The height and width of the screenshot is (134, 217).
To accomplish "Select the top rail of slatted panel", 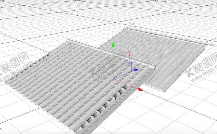I will (x=170, y=37).
